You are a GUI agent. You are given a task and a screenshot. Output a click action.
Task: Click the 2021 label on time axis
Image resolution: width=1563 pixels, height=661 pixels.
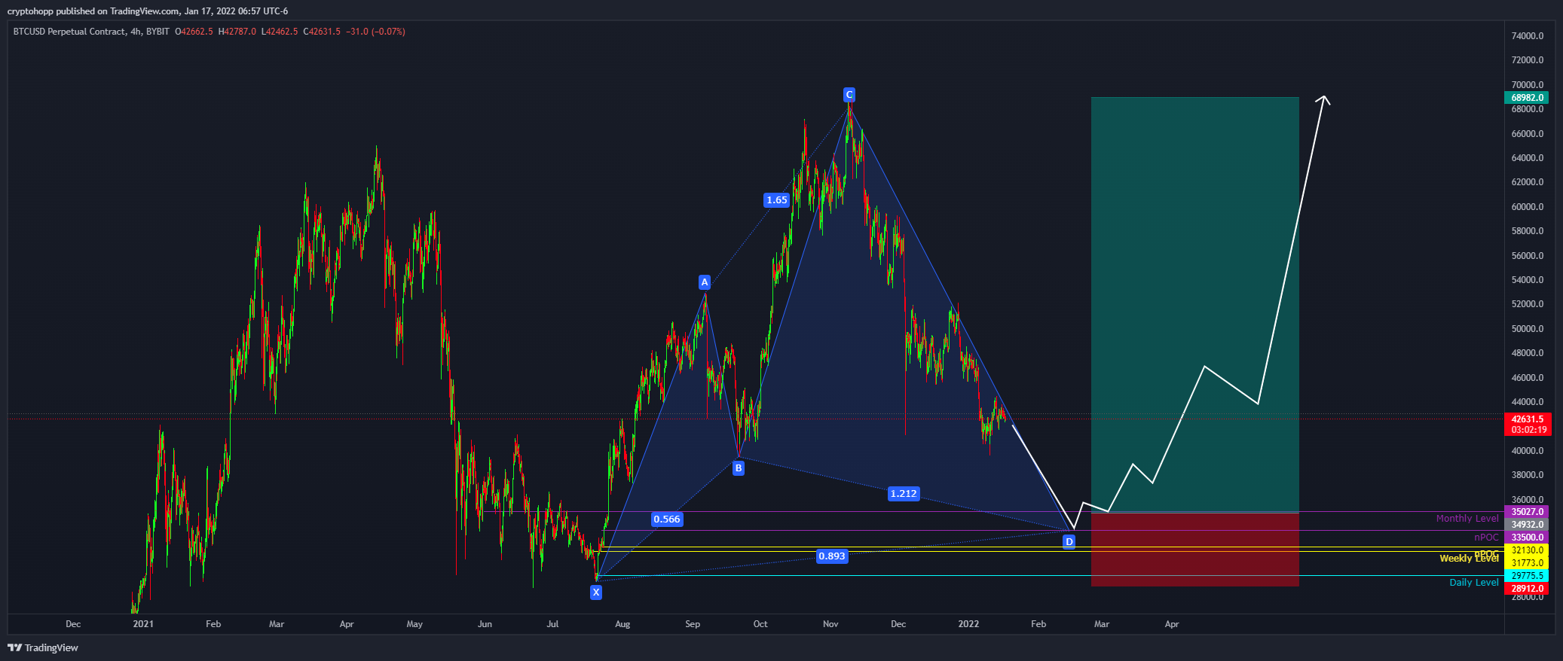143,624
